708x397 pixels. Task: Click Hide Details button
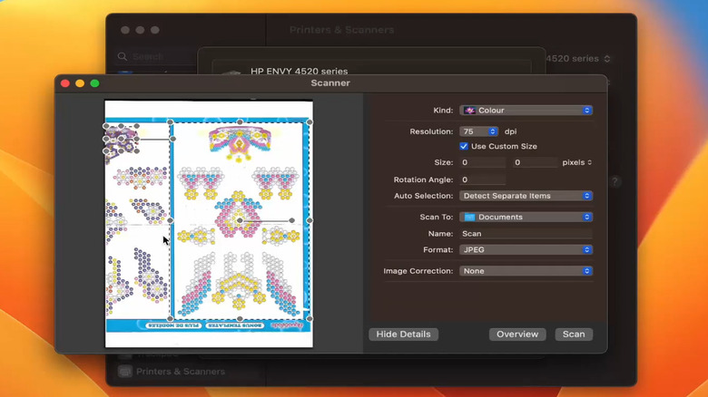click(x=403, y=334)
